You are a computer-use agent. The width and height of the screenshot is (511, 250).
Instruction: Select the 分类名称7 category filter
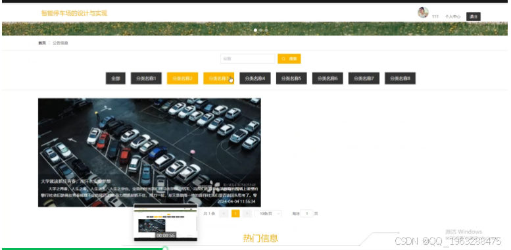click(364, 78)
